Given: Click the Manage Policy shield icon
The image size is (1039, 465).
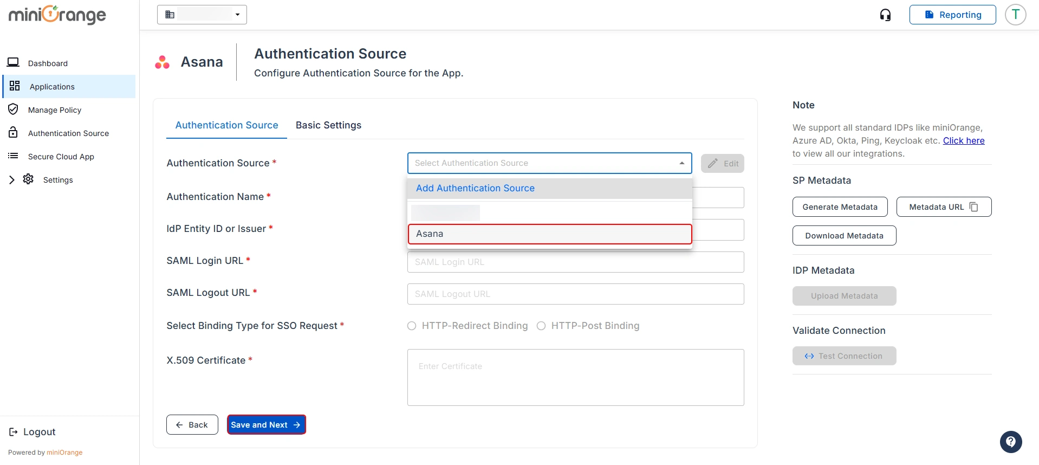Looking at the screenshot, I should [13, 109].
